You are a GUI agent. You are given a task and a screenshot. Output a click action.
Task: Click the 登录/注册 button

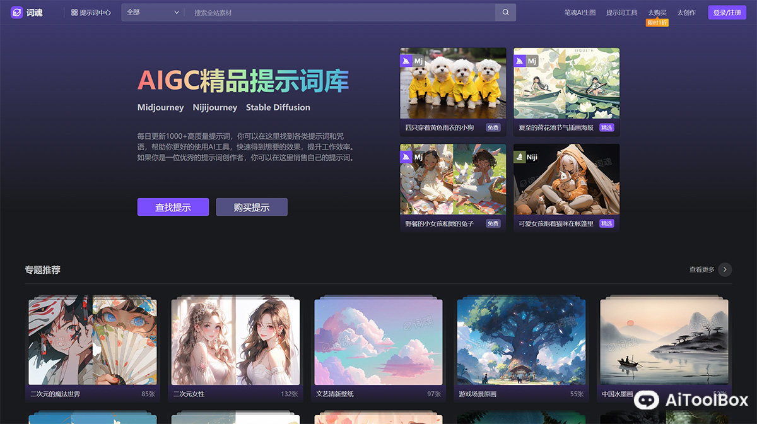(727, 13)
